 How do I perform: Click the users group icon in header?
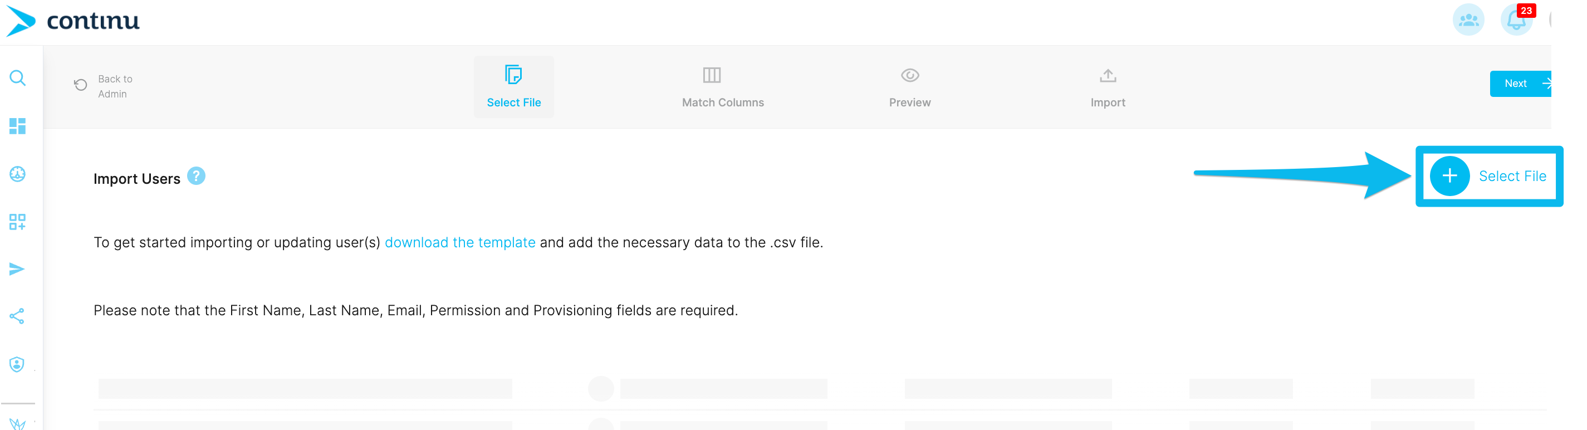(x=1469, y=20)
